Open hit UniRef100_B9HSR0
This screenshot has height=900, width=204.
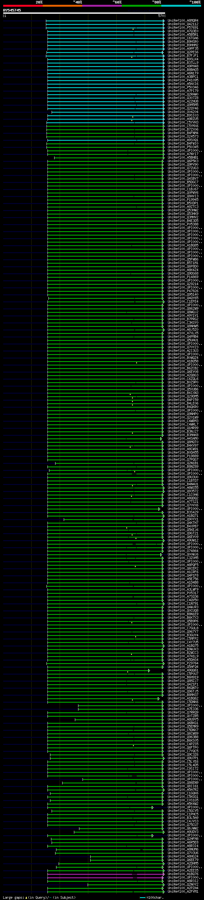tap(183, 42)
